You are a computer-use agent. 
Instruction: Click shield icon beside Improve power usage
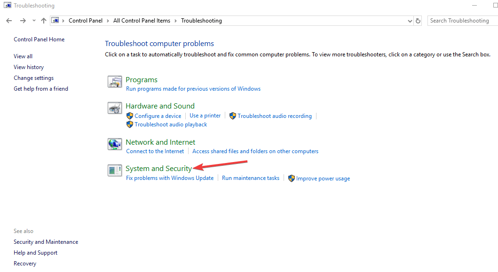tap(292, 179)
